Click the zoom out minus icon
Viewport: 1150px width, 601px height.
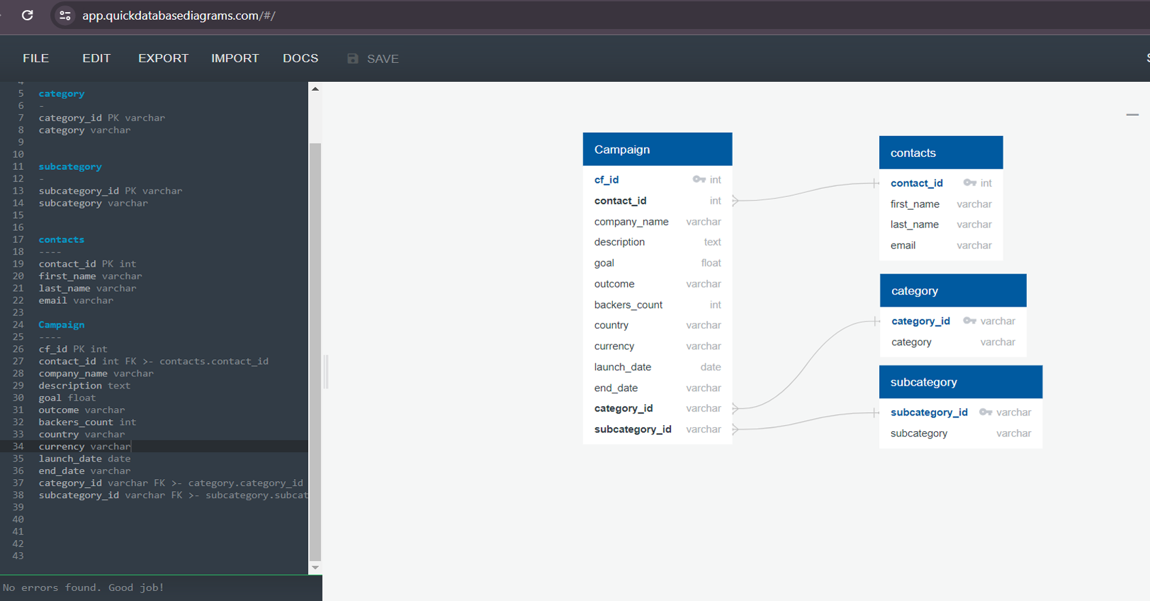point(1132,115)
